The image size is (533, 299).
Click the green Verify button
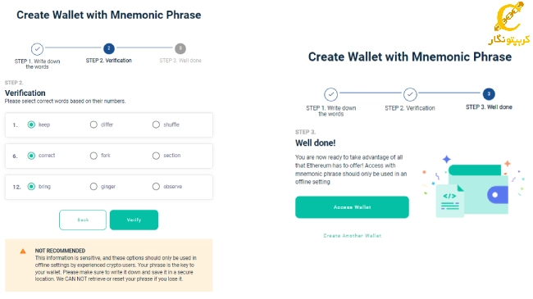pos(134,220)
